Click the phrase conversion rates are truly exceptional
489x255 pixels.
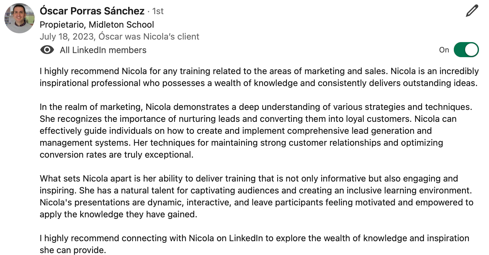click(117, 155)
